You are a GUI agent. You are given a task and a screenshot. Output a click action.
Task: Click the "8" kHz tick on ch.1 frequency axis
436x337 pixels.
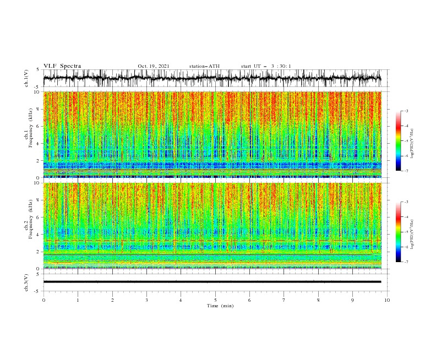[39, 109]
